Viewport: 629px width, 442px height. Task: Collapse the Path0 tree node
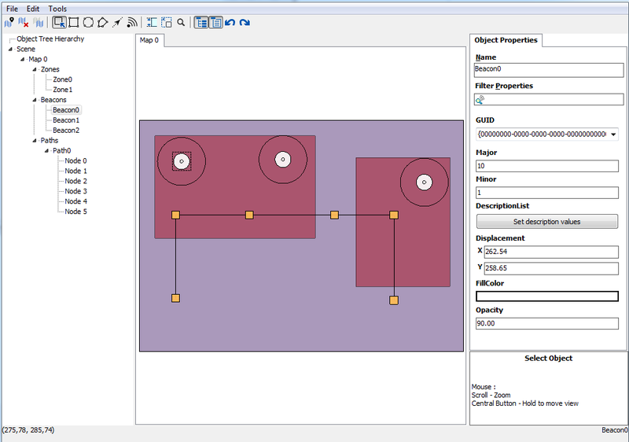click(x=46, y=151)
